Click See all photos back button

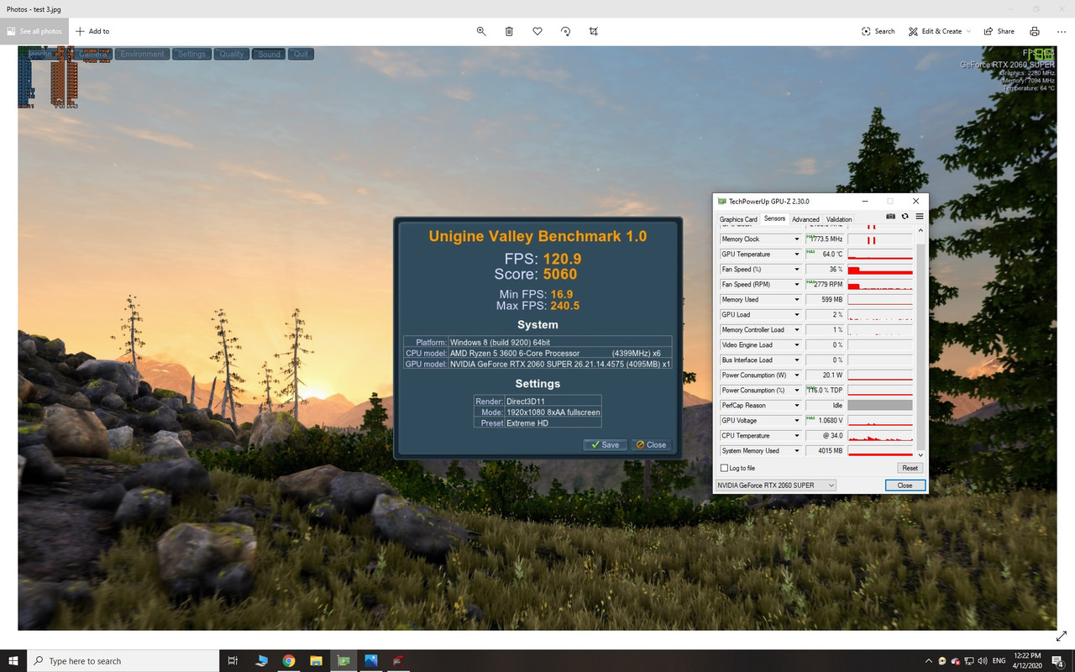point(34,31)
